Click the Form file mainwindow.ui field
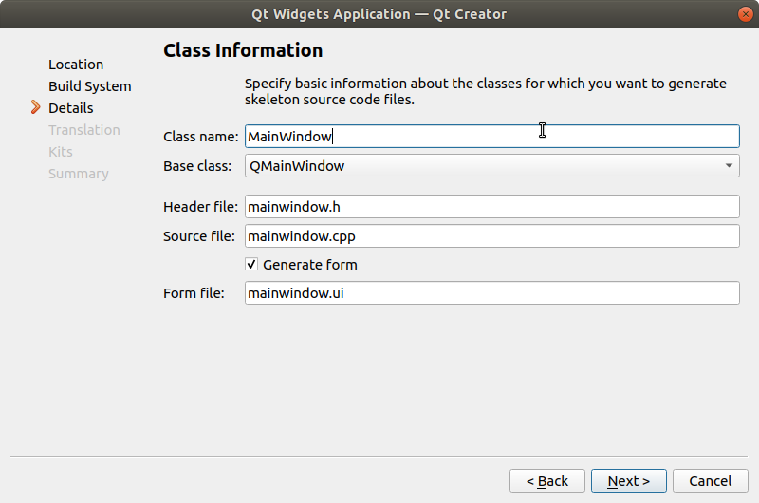The width and height of the screenshot is (759, 503). 491,293
